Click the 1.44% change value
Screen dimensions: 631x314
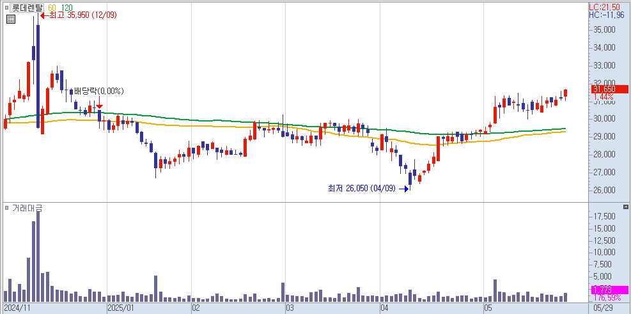click(604, 97)
